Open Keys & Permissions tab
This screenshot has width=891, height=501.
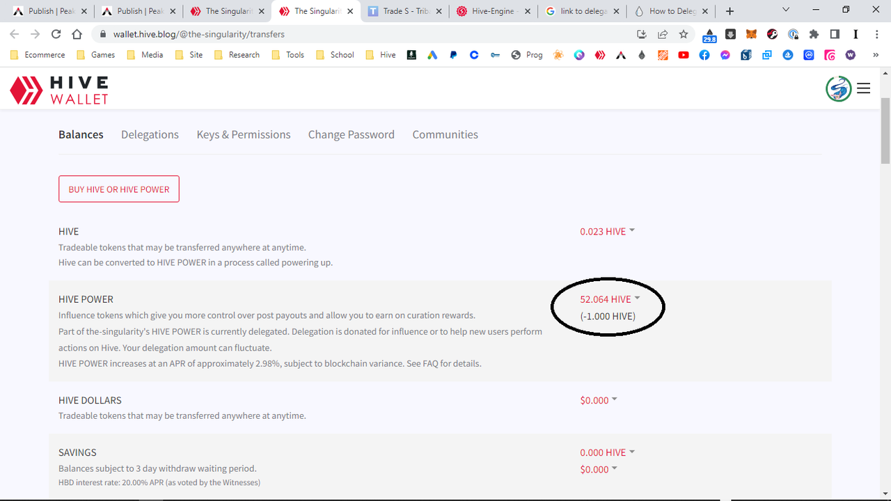click(x=244, y=134)
